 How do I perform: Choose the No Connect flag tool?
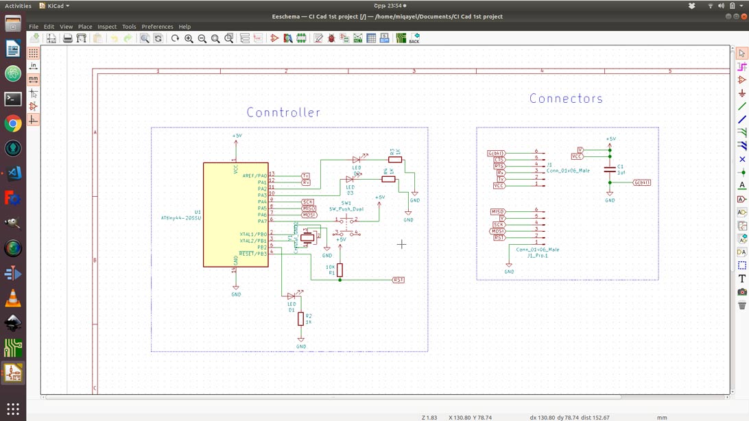(742, 159)
